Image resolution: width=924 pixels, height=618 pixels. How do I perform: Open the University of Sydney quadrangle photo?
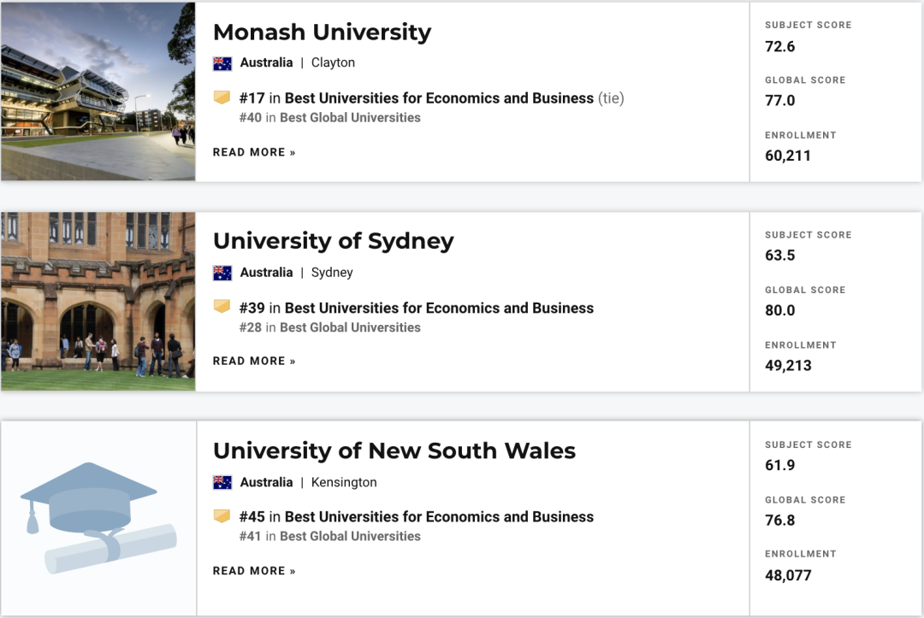pyautogui.click(x=98, y=301)
